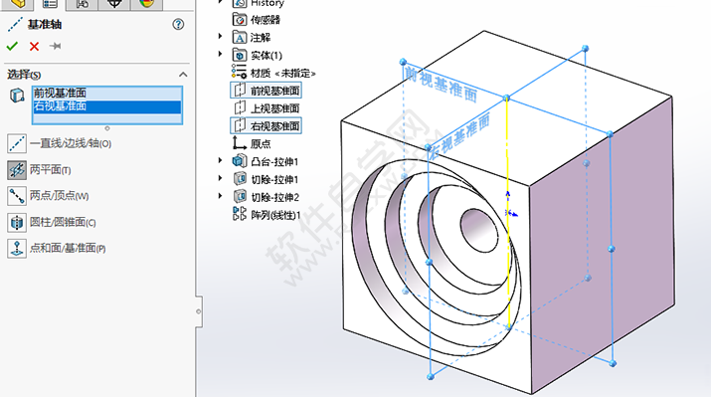This screenshot has width=711, height=397.
Task: Click the empty row in selection box
Action: [x=106, y=118]
